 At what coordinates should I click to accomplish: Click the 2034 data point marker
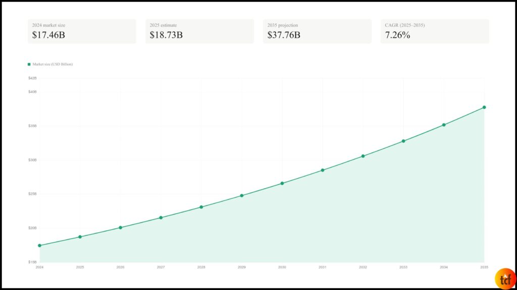coord(444,125)
